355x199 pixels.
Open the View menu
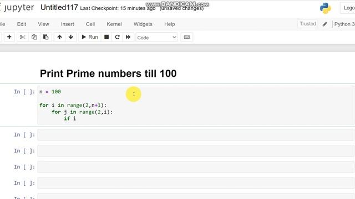[x=43, y=24]
